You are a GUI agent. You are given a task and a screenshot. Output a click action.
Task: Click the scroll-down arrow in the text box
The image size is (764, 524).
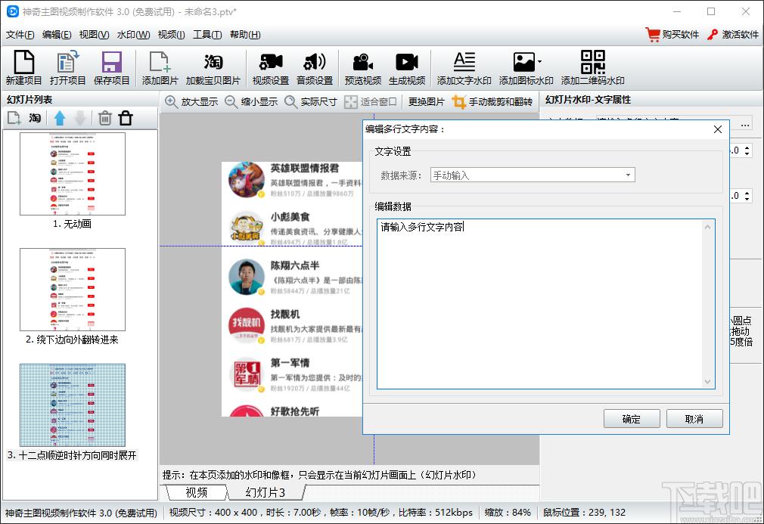708,381
